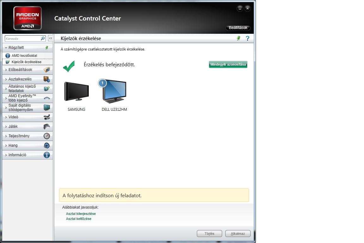Expand the Hang section
Viewport: 364px width, 243px height.
coord(6,146)
